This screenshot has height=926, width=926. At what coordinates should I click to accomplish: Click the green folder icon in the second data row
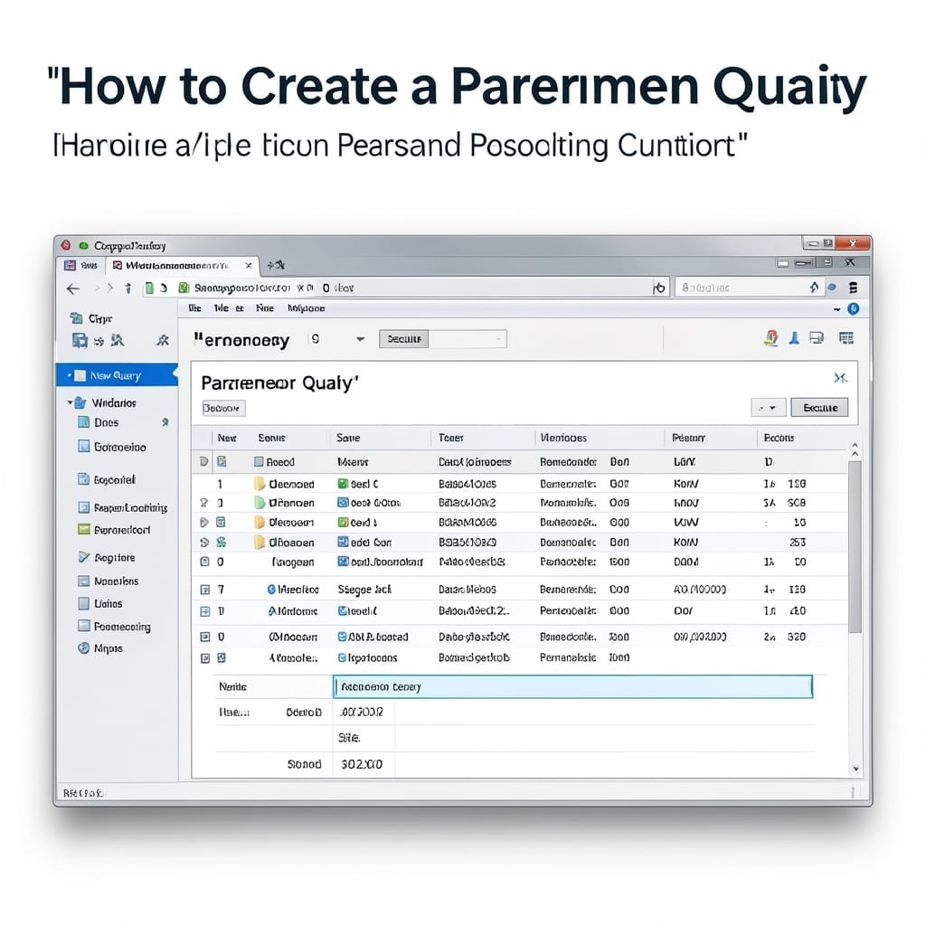tap(260, 503)
